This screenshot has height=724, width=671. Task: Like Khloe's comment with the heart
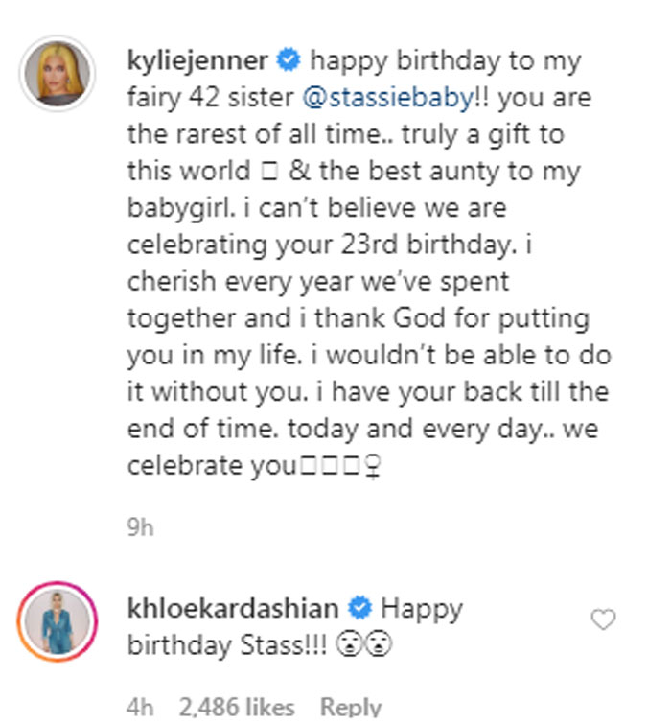click(603, 621)
